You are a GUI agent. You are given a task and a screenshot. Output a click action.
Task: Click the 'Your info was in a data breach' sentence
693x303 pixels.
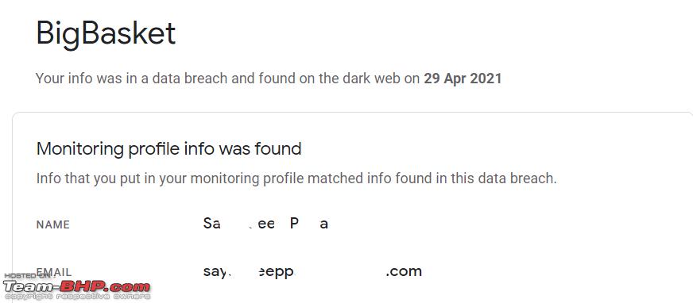click(269, 79)
